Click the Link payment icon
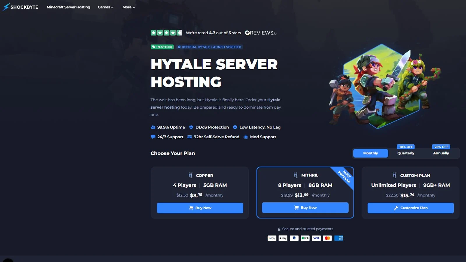 [x=305, y=238]
